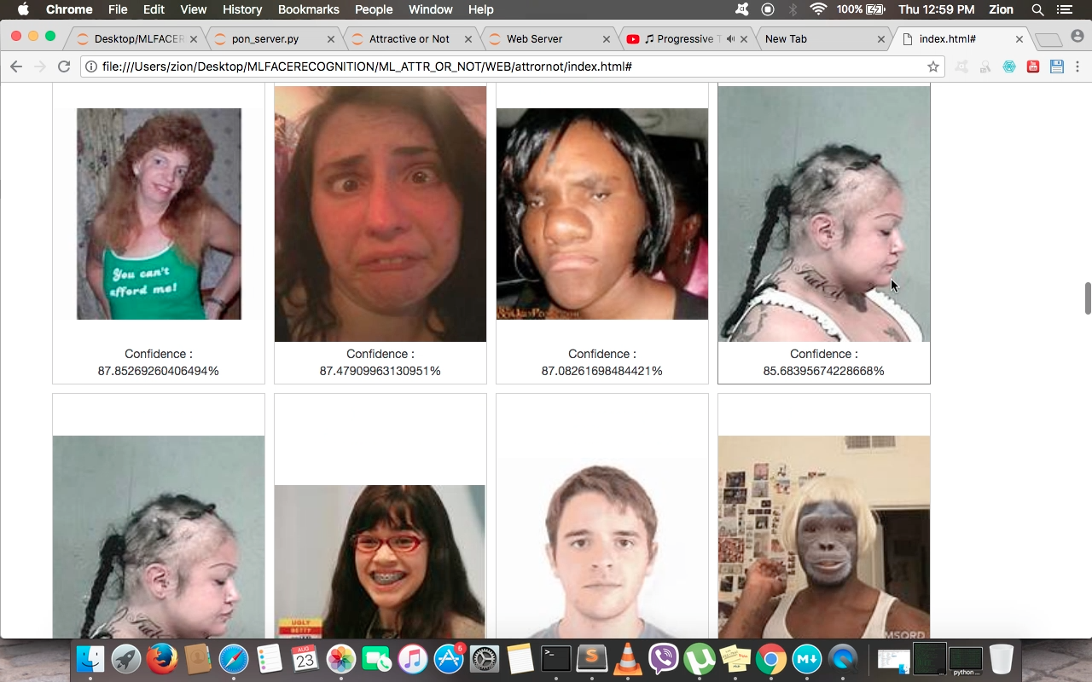The height and width of the screenshot is (682, 1092).
Task: Reload the current page
Action: pyautogui.click(x=64, y=66)
